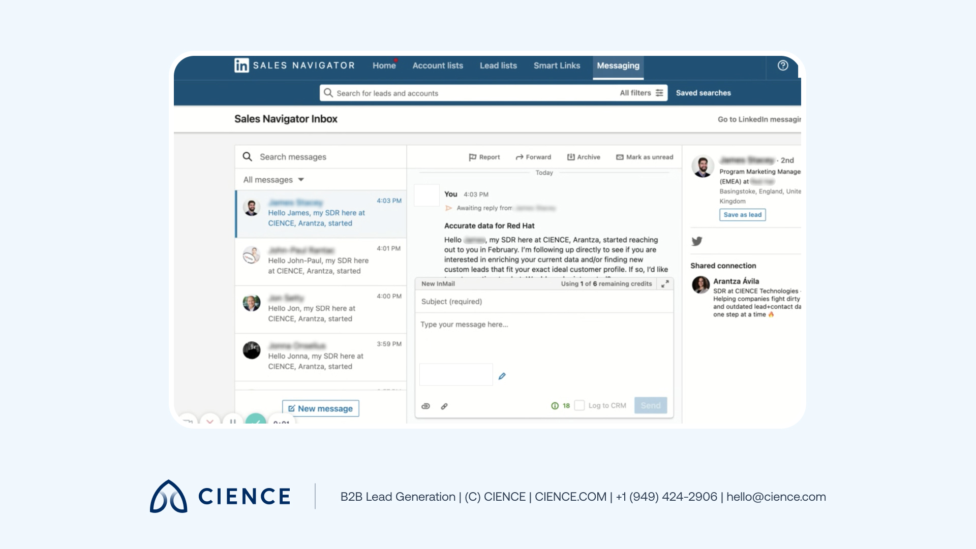This screenshot has width=976, height=549.
Task: Open the Lead lists menu
Action: click(498, 66)
